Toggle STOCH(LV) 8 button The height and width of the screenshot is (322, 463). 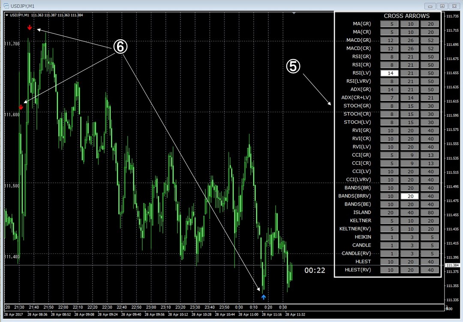389,122
